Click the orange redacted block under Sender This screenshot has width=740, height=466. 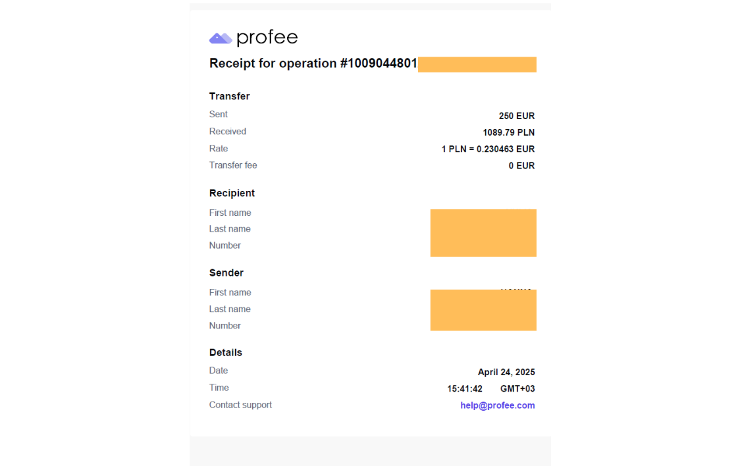point(483,310)
